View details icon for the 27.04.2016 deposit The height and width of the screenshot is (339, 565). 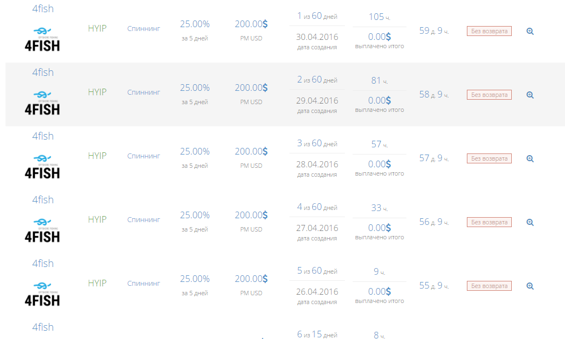(x=530, y=223)
